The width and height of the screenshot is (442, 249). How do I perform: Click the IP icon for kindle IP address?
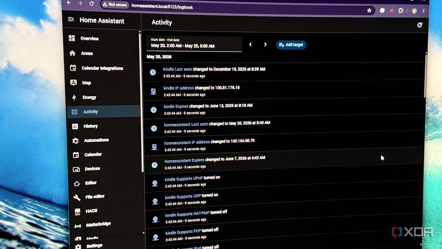click(153, 91)
